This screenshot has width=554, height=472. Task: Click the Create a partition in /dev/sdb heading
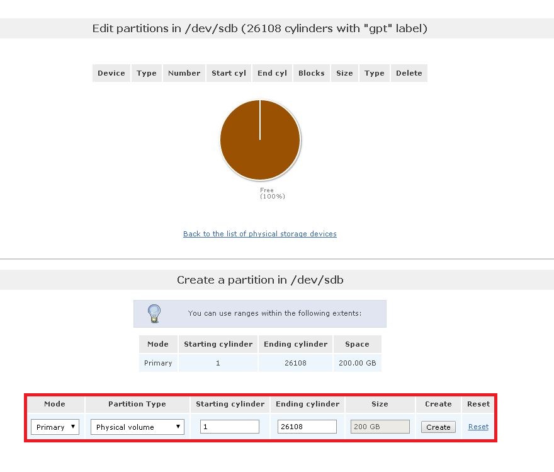coord(260,280)
